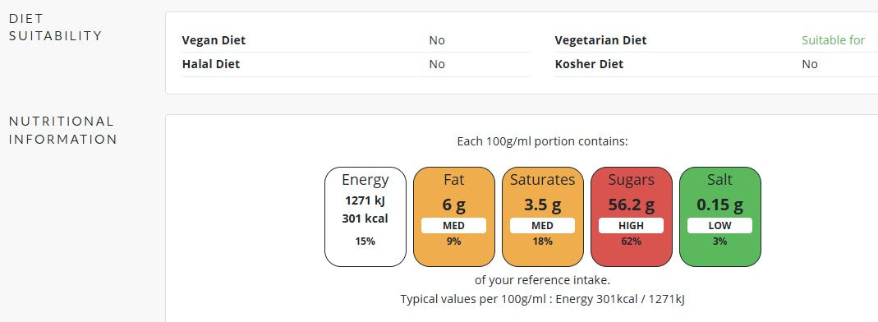Image resolution: width=878 pixels, height=322 pixels.
Task: Select the orange Fat 6 g tile
Action: pos(454,217)
